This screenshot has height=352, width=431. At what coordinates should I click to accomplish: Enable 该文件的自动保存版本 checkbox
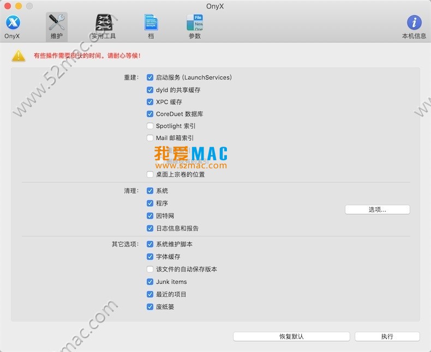150,269
